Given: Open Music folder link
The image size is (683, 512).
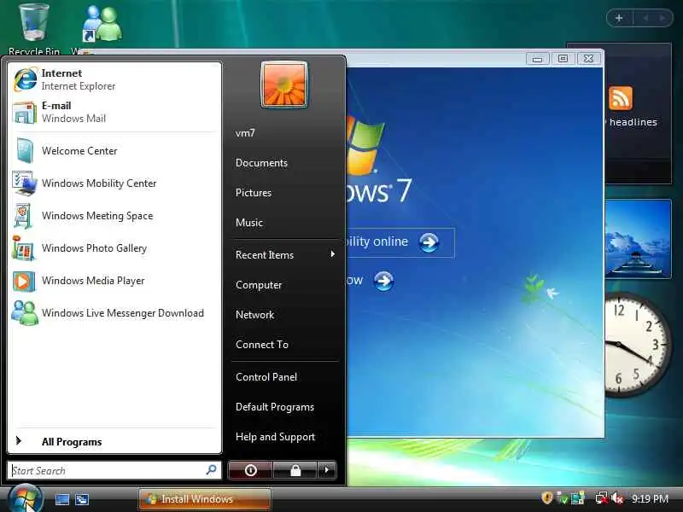Looking at the screenshot, I should (x=248, y=223).
